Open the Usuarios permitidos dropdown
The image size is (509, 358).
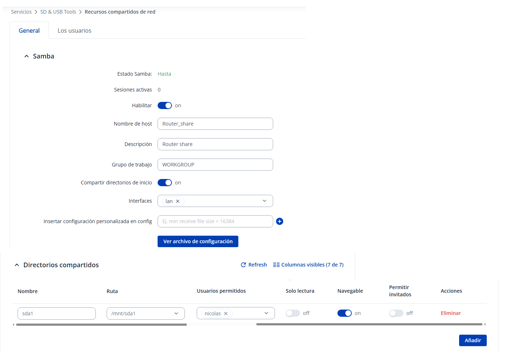[266, 313]
